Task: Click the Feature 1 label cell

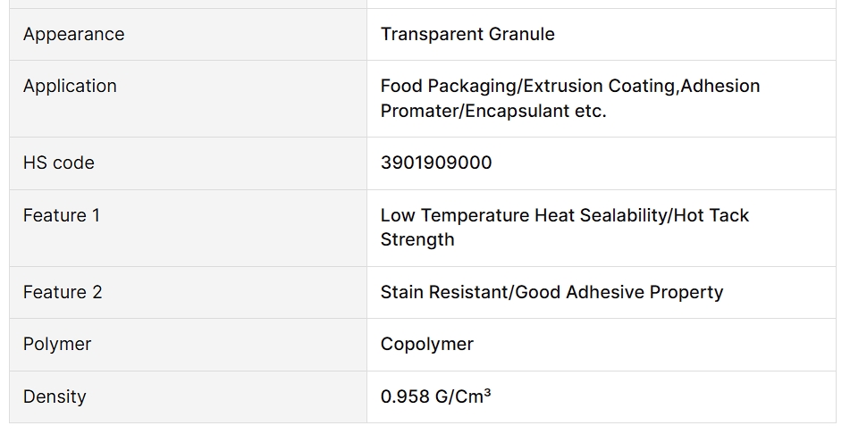Action: pyautogui.click(x=62, y=215)
